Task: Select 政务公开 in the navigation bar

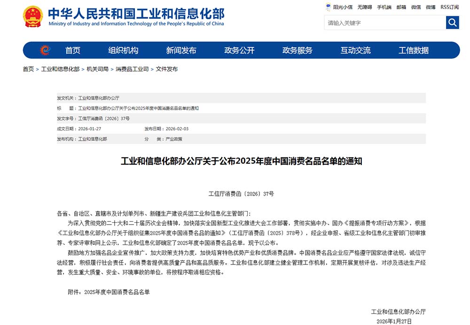Action: 239,50
